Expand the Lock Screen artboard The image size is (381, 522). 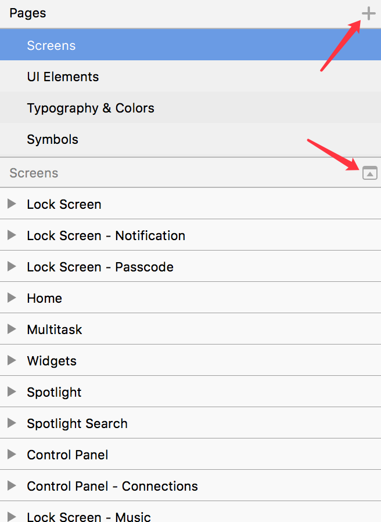pyautogui.click(x=12, y=204)
